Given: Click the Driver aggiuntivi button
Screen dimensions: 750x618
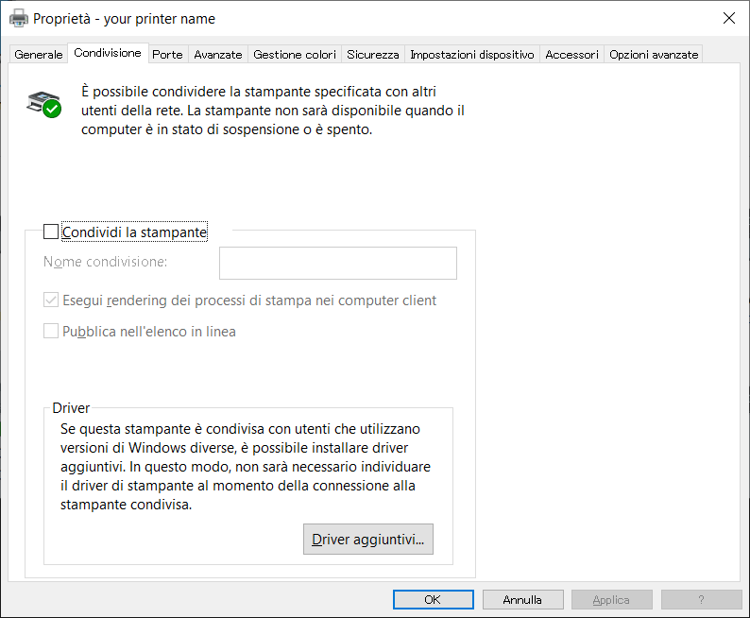Looking at the screenshot, I should [367, 540].
